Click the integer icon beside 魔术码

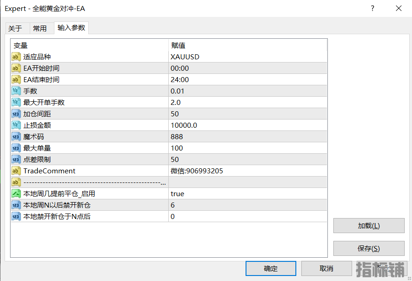[16, 137]
